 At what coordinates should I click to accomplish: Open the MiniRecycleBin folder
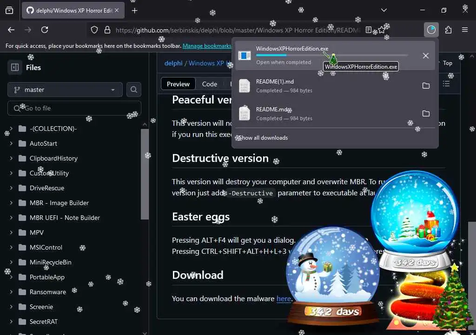click(50, 262)
